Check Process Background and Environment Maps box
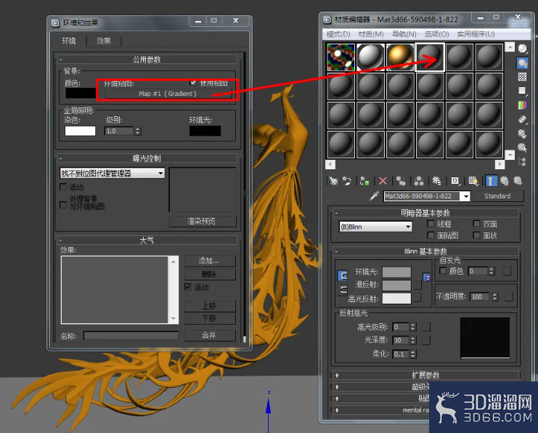538x433 pixels. [63, 205]
